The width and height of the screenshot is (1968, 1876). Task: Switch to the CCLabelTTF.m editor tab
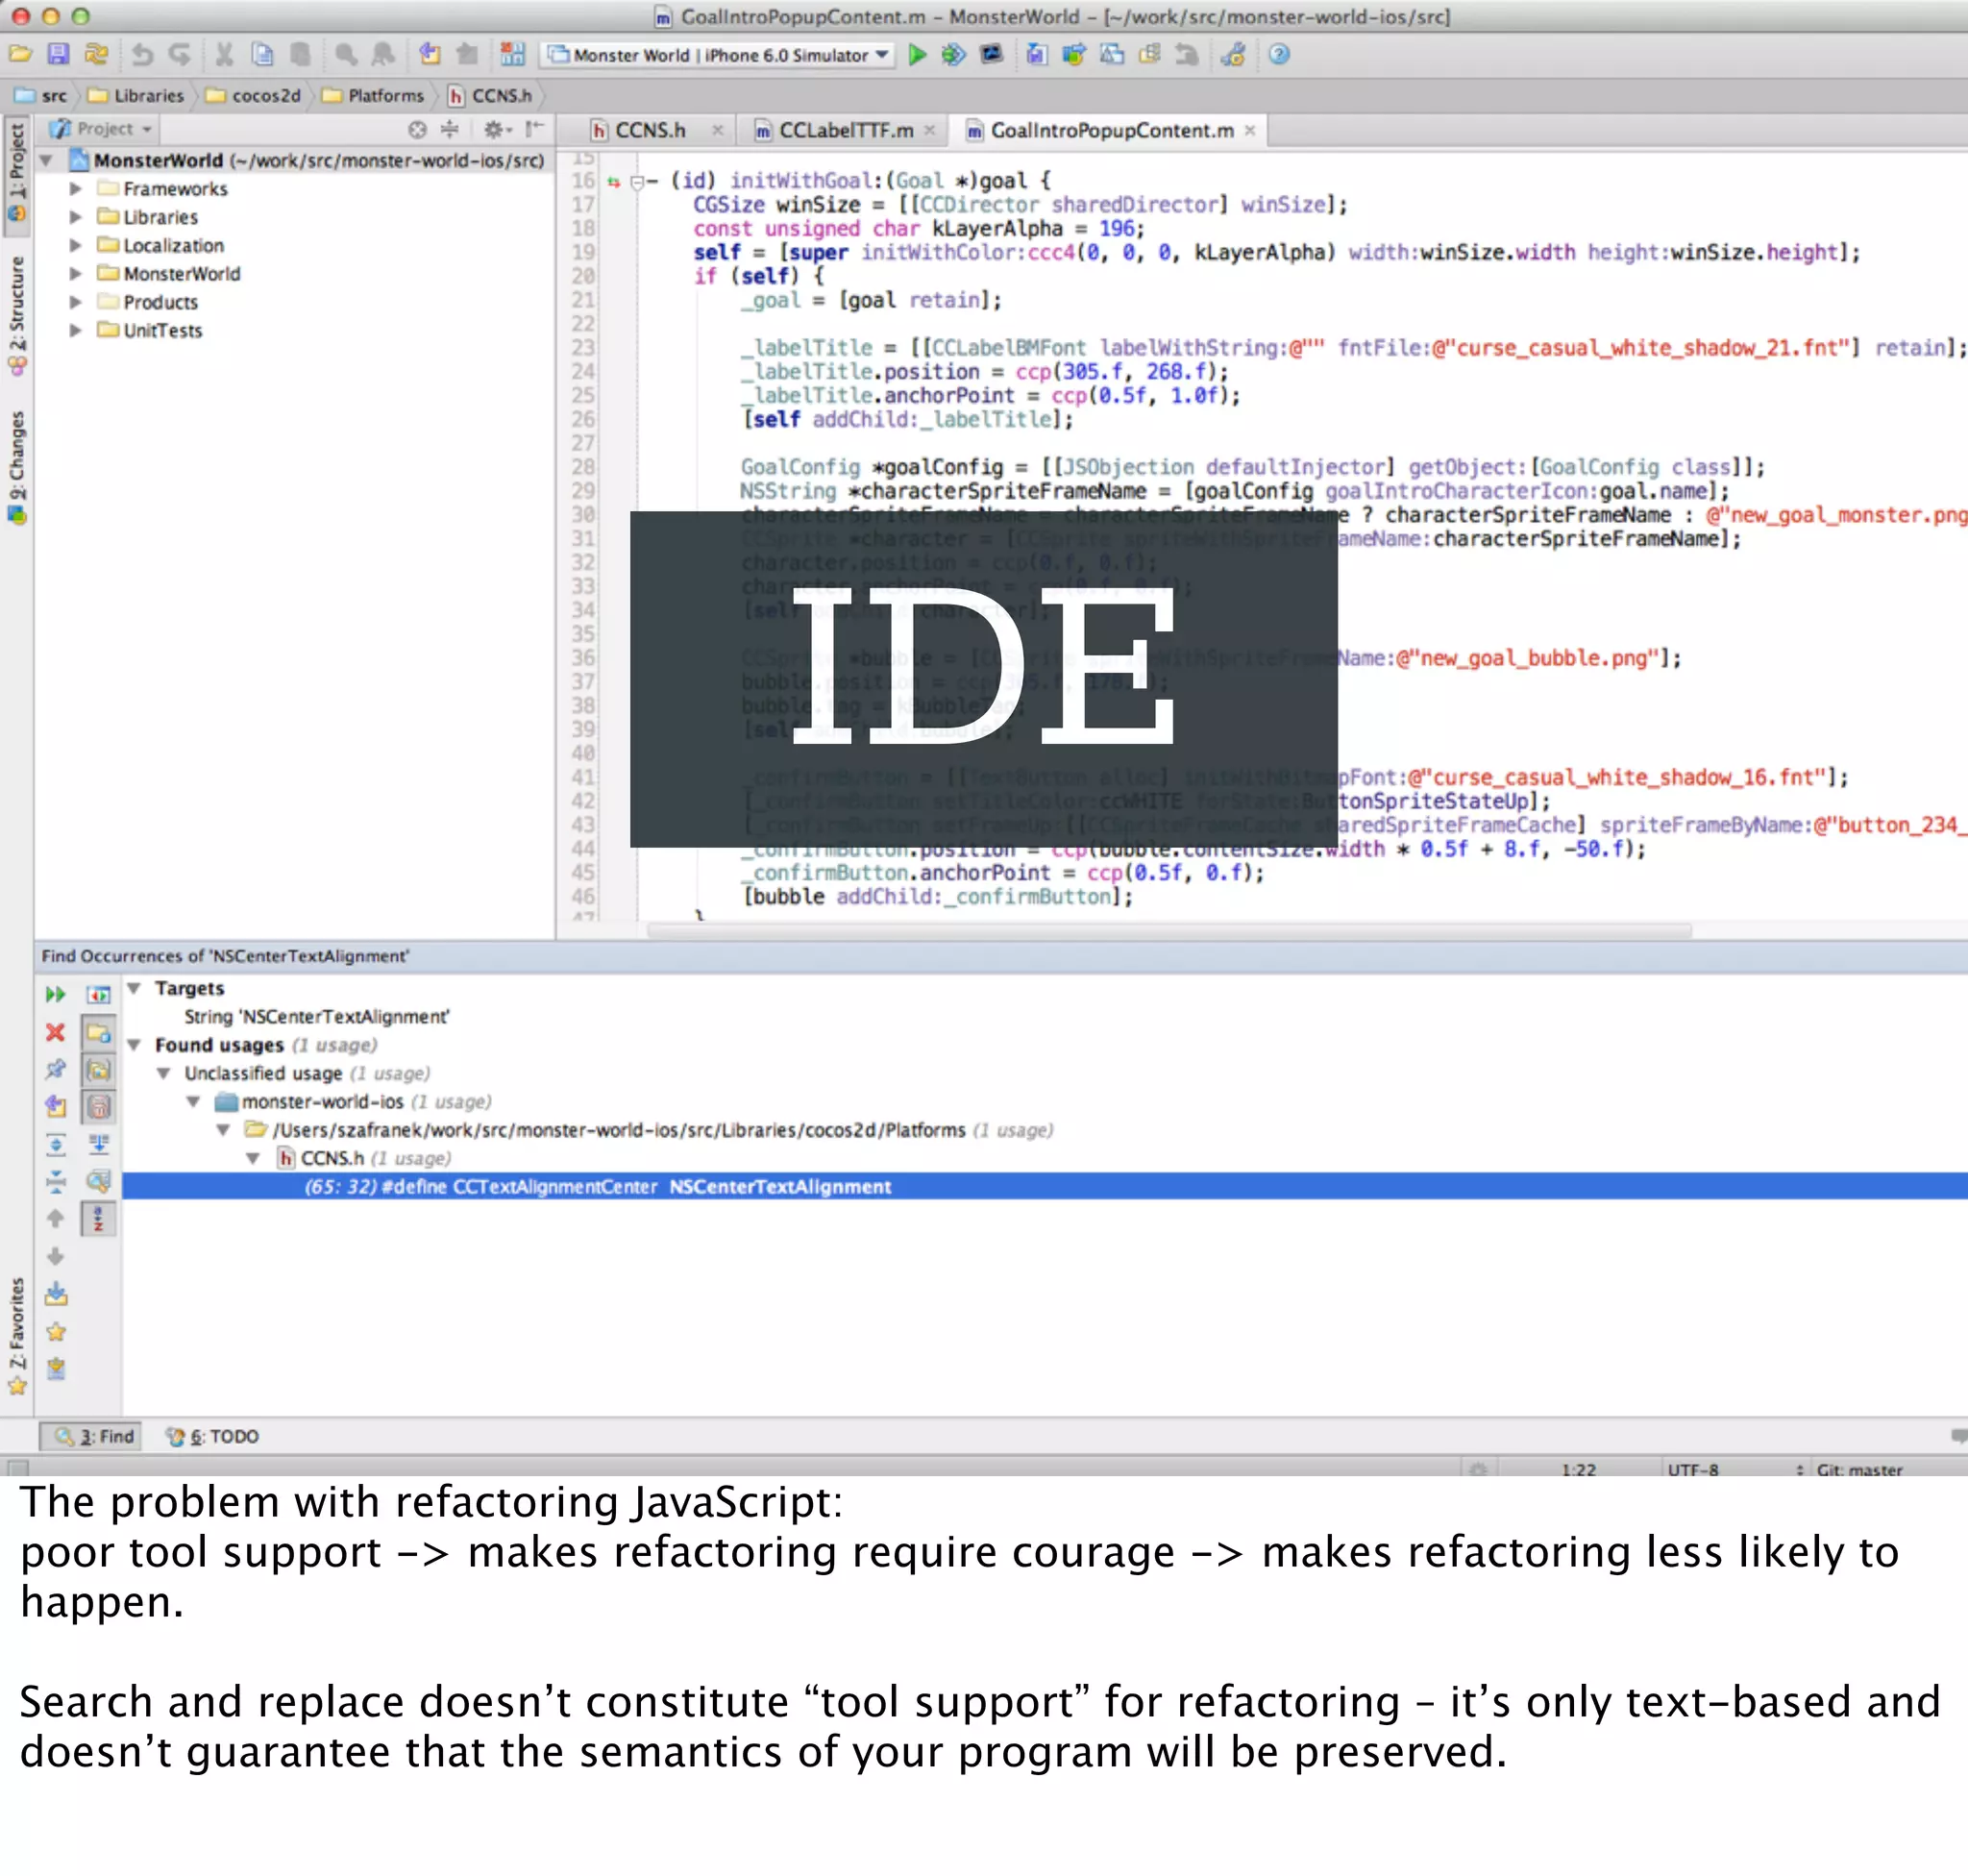click(x=845, y=131)
